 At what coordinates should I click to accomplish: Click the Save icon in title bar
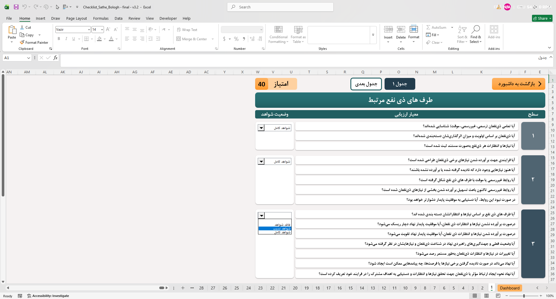(x=16, y=7)
